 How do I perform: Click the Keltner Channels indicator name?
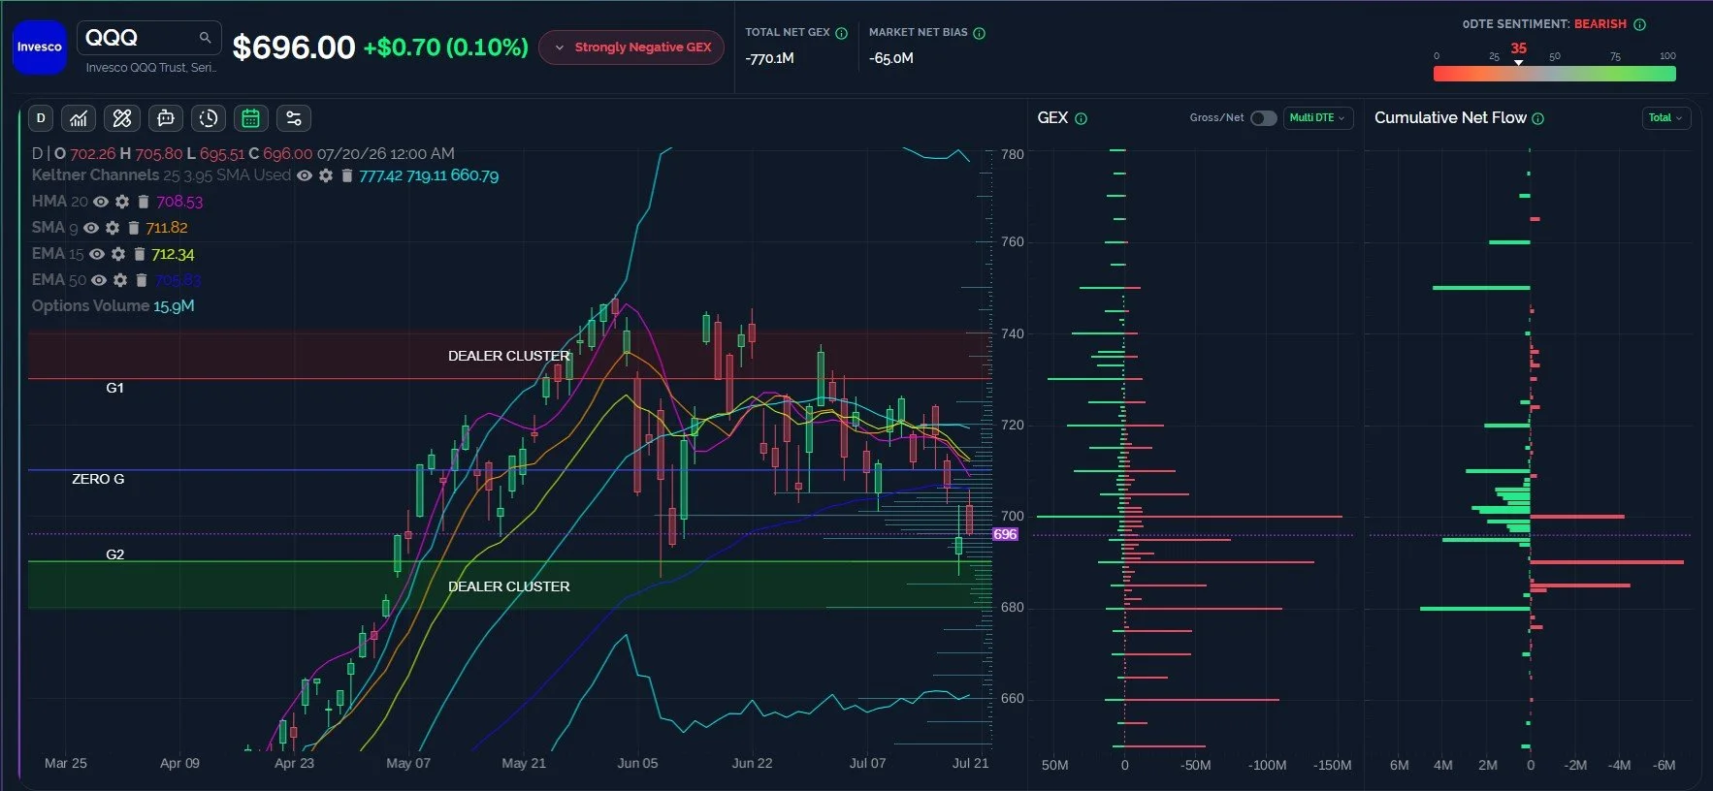point(95,175)
